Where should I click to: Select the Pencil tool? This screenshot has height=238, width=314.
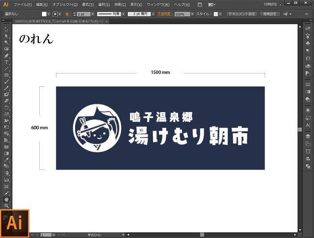[6, 88]
